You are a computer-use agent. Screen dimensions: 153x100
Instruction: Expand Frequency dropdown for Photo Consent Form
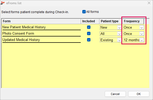click(x=133, y=34)
